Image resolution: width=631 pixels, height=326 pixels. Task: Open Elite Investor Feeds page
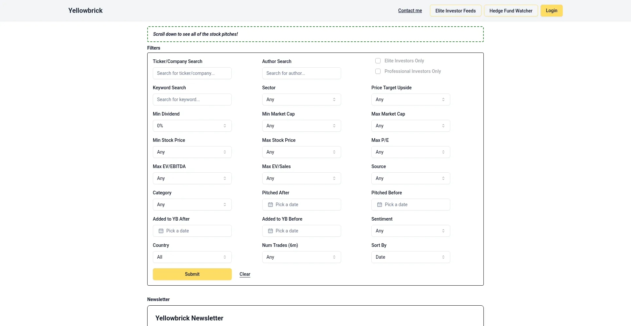(x=455, y=11)
